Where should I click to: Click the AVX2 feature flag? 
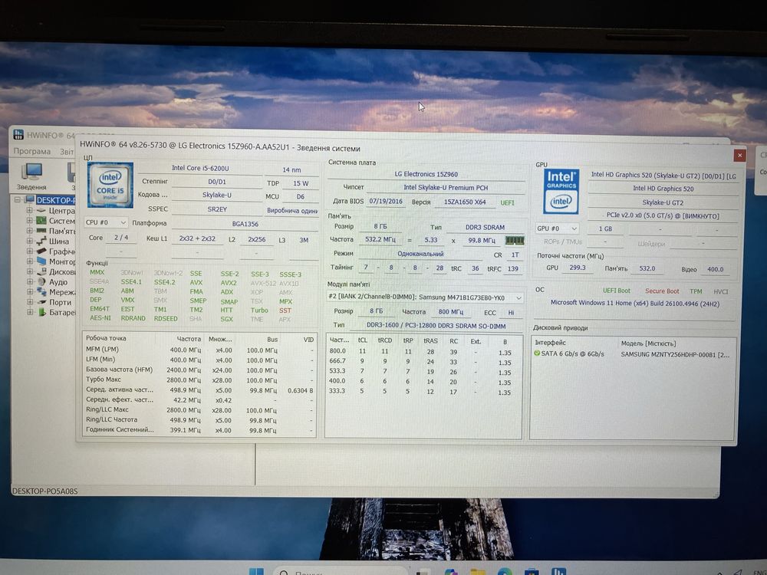[x=229, y=283]
